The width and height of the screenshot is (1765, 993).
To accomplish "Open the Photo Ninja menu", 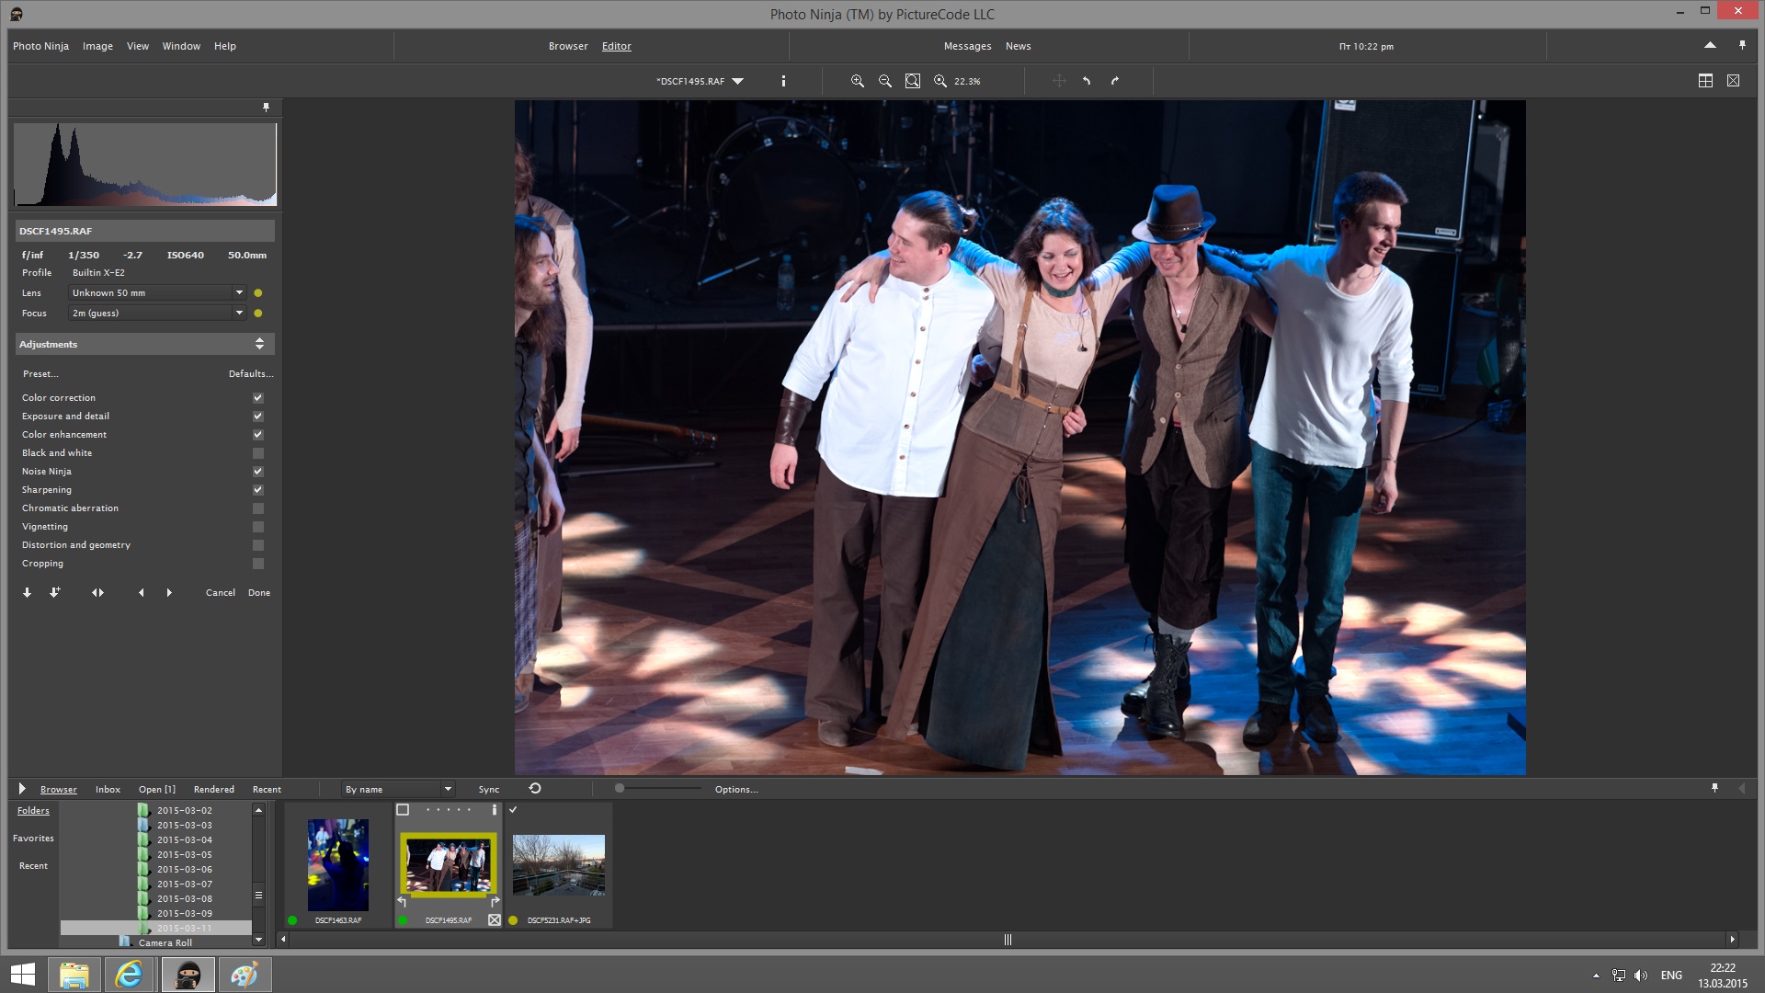I will tap(40, 46).
